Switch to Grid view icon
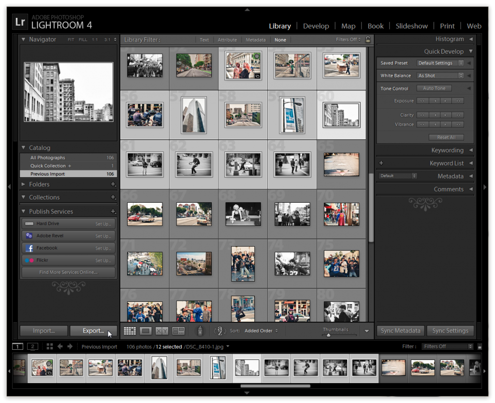Screen dimensions: 495x403 click(x=130, y=331)
